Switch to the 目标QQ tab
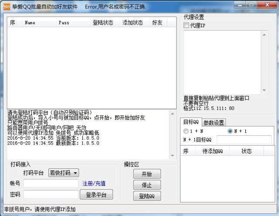279x216 pixels. 191,122
